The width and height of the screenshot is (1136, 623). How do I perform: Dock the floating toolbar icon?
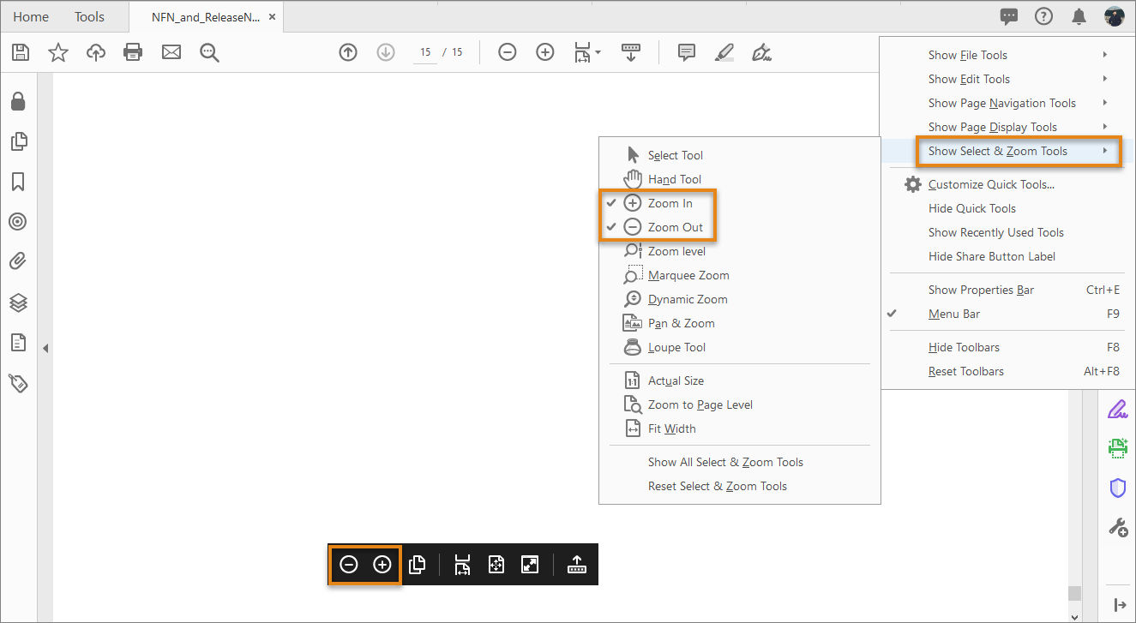pyautogui.click(x=577, y=565)
